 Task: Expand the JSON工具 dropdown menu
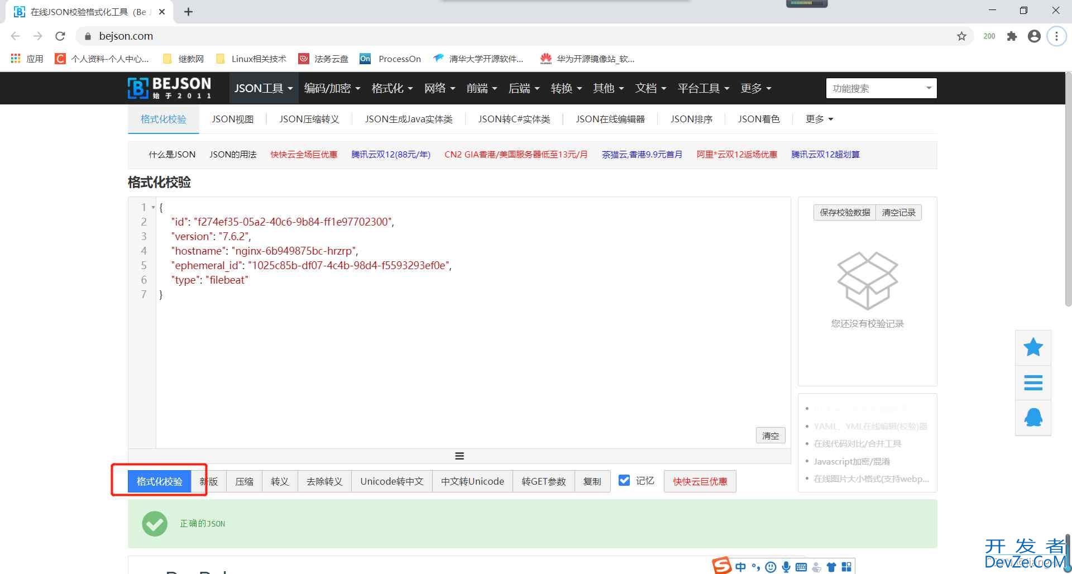tap(264, 88)
